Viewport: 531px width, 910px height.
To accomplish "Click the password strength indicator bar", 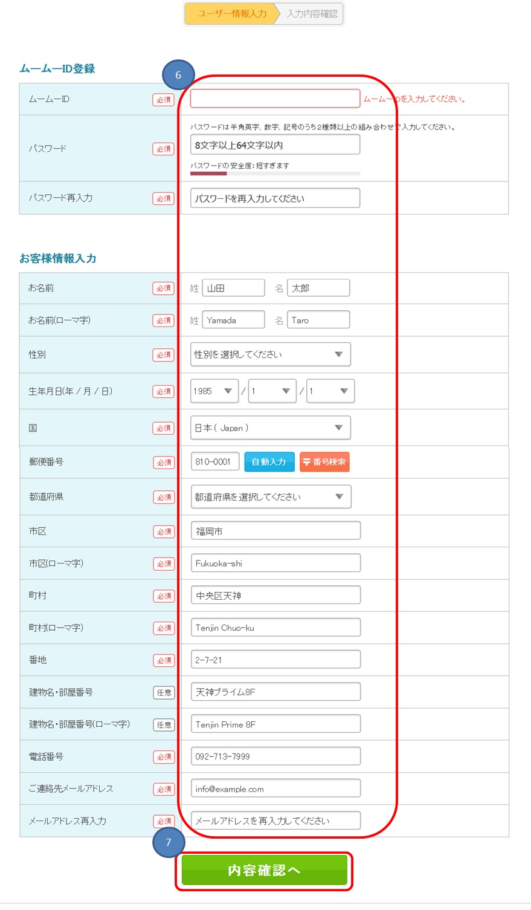I will [x=275, y=174].
